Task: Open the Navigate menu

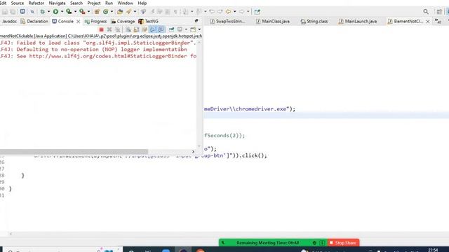Action: tap(57, 3)
